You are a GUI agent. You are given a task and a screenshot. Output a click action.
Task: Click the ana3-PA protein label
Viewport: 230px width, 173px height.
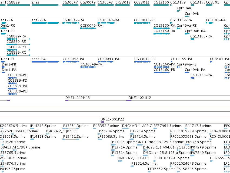pos(39,59)
